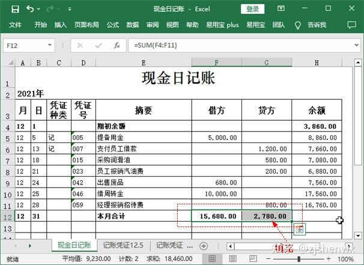
Task: Click the 登录 sign-in button
Action: click(253, 9)
